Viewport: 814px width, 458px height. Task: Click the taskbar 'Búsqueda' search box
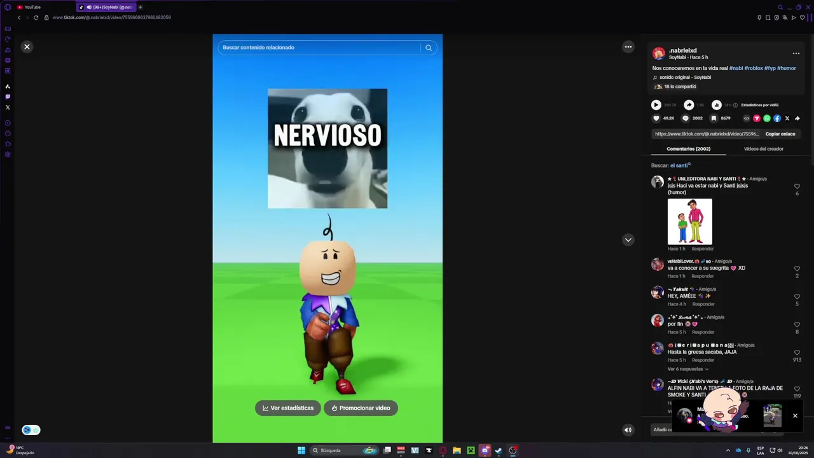coord(344,450)
